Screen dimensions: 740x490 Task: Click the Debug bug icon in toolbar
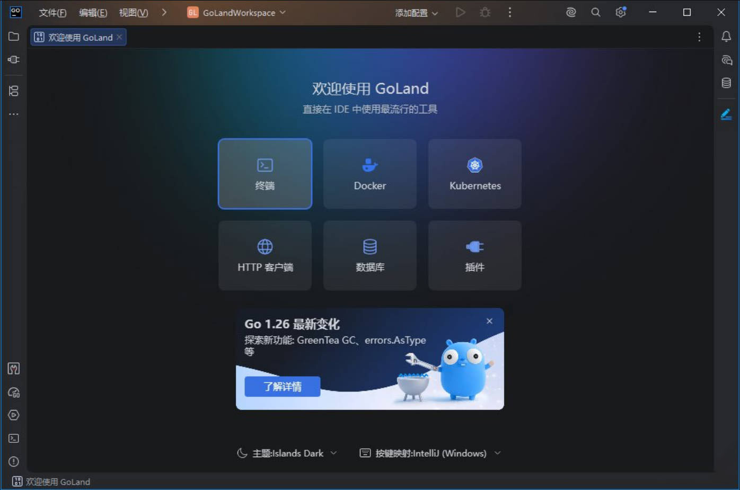click(485, 12)
